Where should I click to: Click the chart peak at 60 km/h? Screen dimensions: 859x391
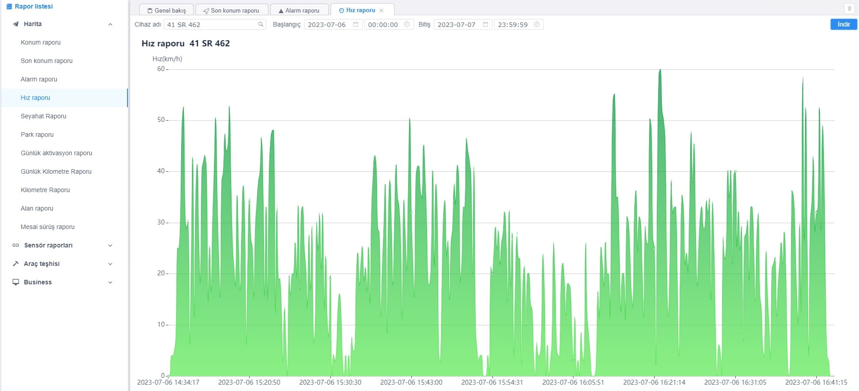(660, 70)
